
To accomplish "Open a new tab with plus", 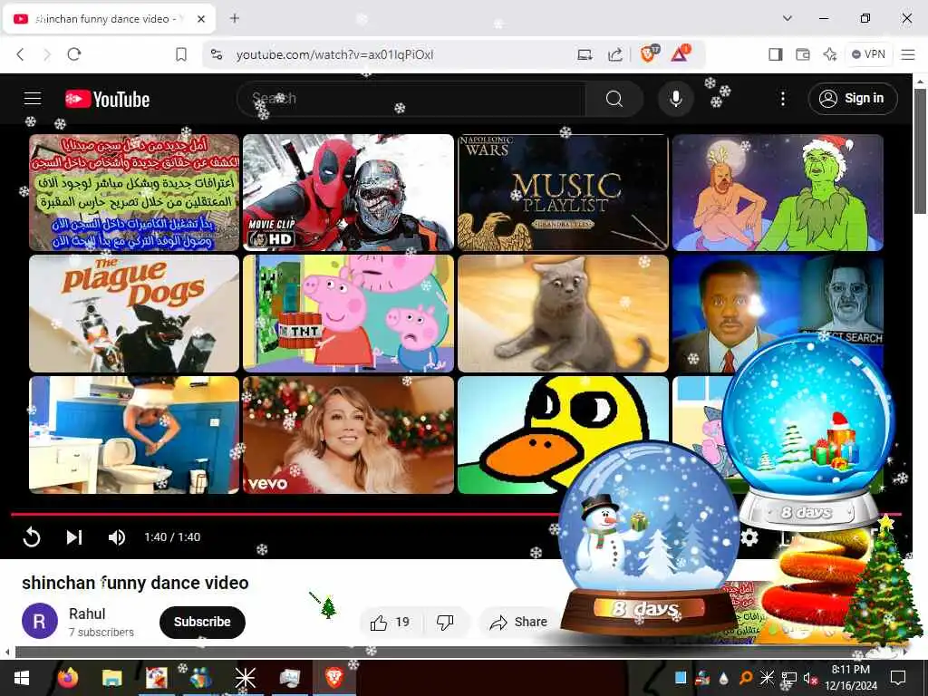I will (x=235, y=18).
